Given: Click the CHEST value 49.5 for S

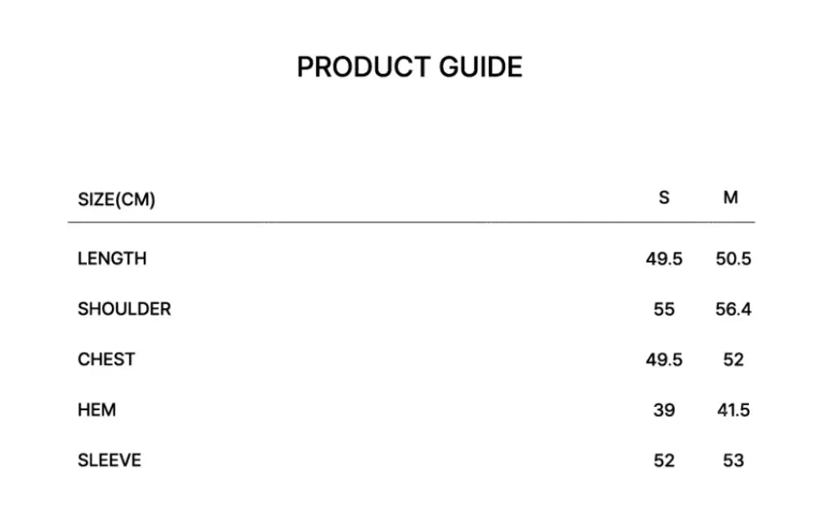Looking at the screenshot, I should click(664, 360).
